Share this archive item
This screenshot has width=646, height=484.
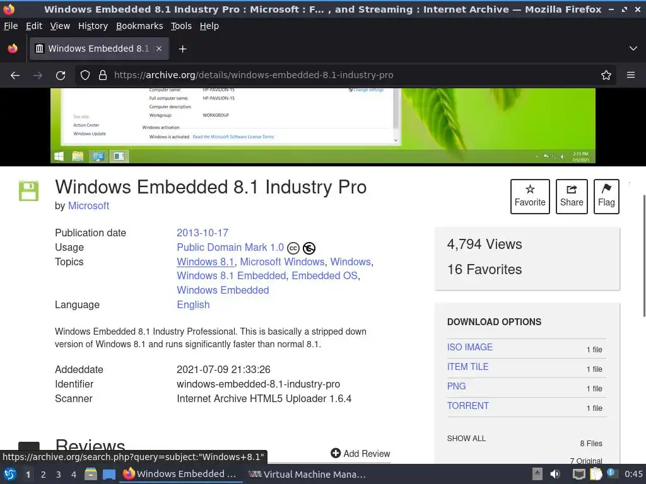(x=572, y=197)
